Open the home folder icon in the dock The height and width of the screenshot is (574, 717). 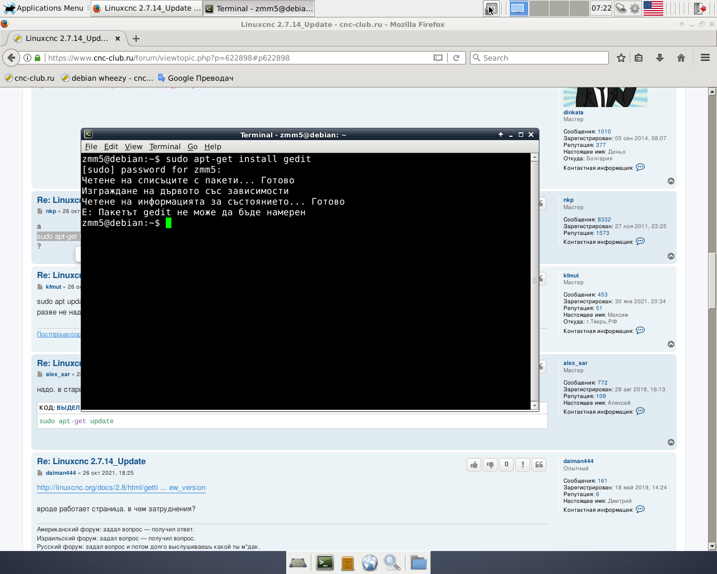[x=418, y=562]
